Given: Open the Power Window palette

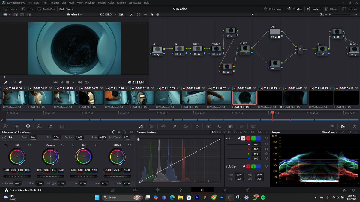Looking at the screenshot, I should click(x=186, y=127).
